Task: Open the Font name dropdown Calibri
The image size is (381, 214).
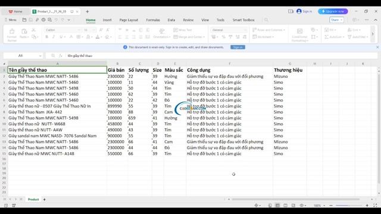Action: pyautogui.click(x=79, y=30)
